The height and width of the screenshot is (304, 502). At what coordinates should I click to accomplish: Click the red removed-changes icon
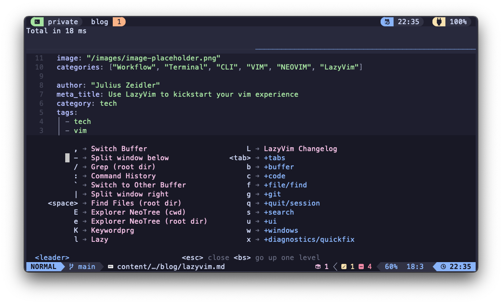click(x=361, y=266)
